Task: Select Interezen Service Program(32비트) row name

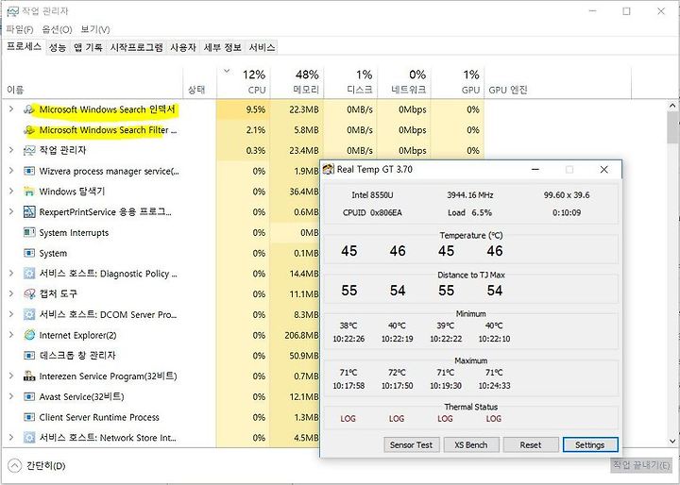Action: [108, 376]
